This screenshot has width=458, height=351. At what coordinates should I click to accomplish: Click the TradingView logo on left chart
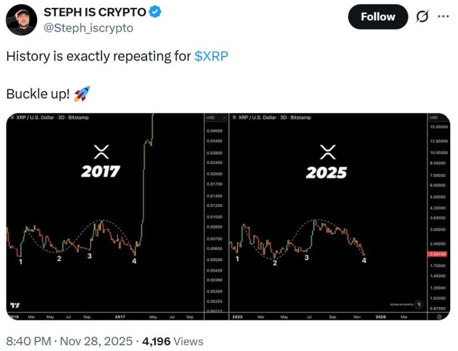point(15,305)
